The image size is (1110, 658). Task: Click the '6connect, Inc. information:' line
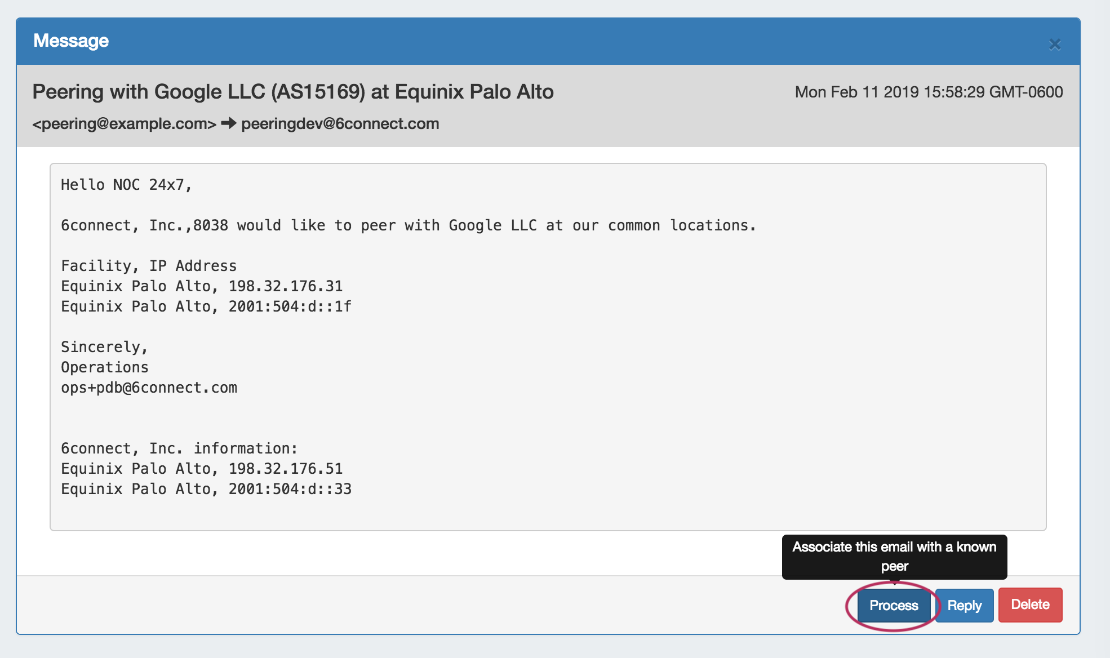179,448
